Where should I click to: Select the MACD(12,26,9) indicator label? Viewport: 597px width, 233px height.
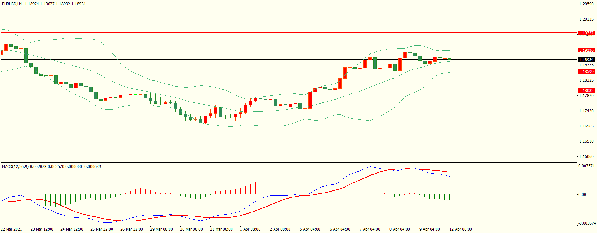point(15,167)
